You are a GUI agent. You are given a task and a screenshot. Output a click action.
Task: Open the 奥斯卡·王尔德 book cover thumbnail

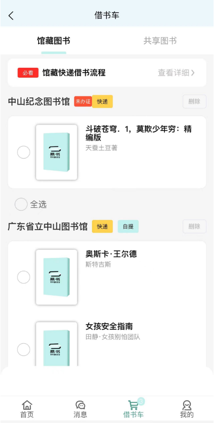tap(57, 277)
